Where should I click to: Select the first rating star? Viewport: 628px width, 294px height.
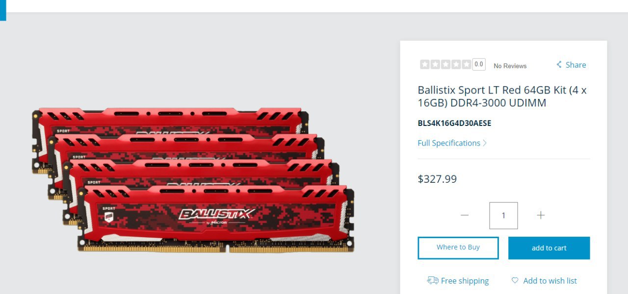(x=424, y=64)
